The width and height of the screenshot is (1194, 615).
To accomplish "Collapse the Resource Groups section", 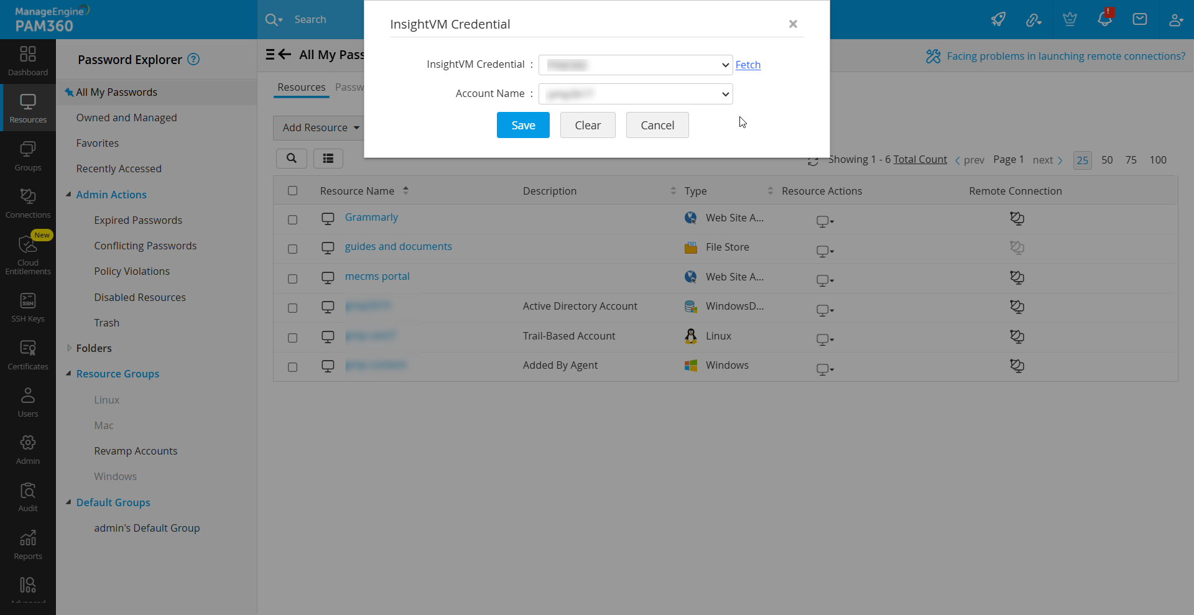I will 69,373.
